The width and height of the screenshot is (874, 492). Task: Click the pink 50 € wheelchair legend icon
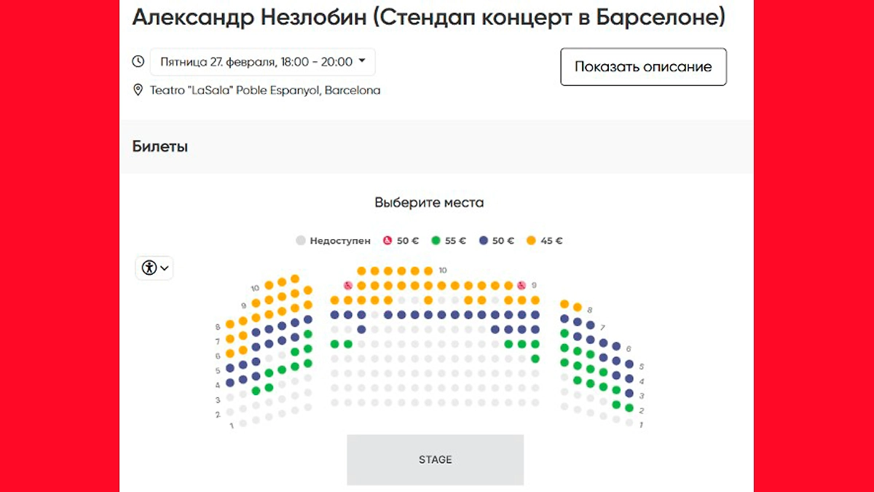[388, 241]
